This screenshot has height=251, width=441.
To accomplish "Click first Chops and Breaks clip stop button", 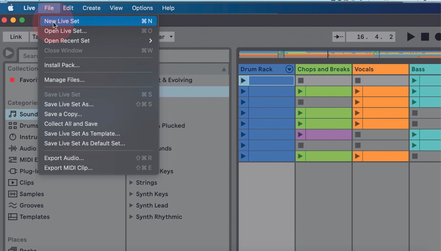I will 301,80.
